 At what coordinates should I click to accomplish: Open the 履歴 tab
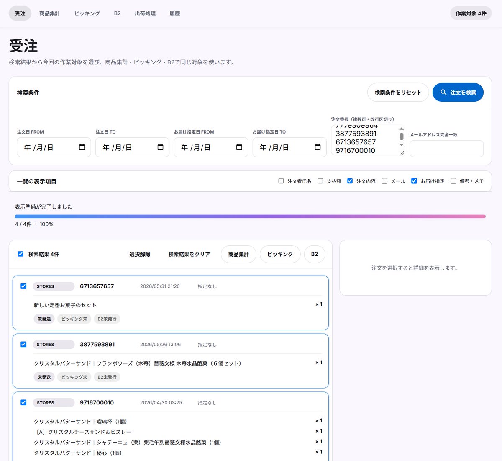(175, 13)
